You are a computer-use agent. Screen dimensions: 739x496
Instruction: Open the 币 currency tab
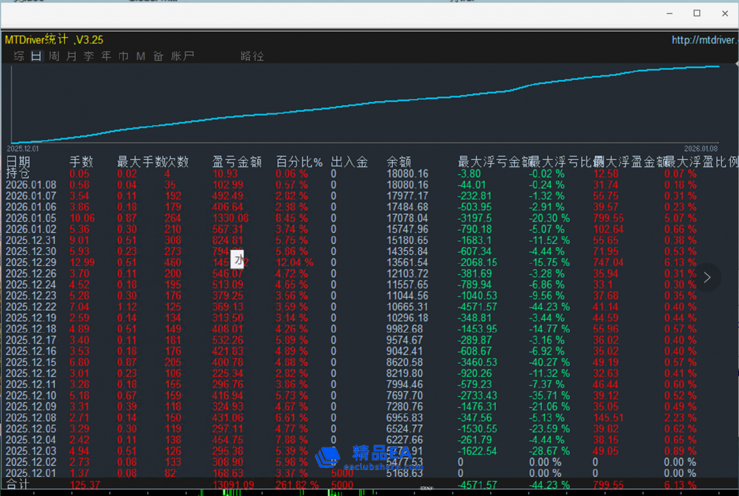[x=123, y=56]
